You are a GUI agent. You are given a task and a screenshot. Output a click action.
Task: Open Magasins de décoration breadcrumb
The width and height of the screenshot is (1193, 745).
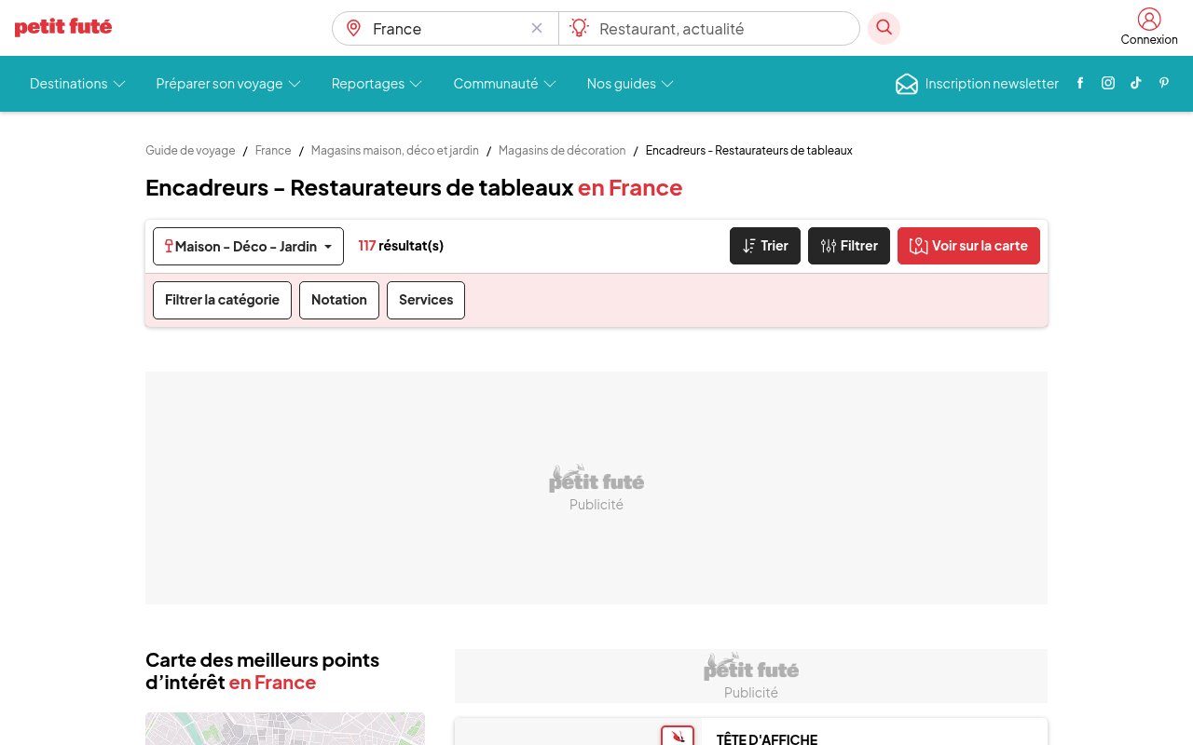pyautogui.click(x=562, y=150)
